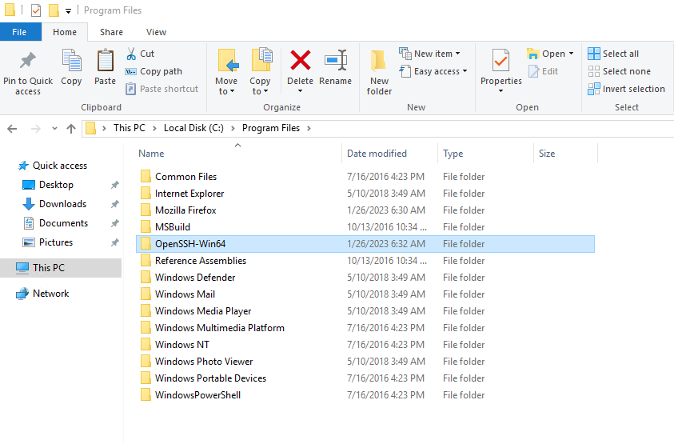This screenshot has width=674, height=444.
Task: Select the OpenSSH-Win64 folder
Action: pos(365,244)
